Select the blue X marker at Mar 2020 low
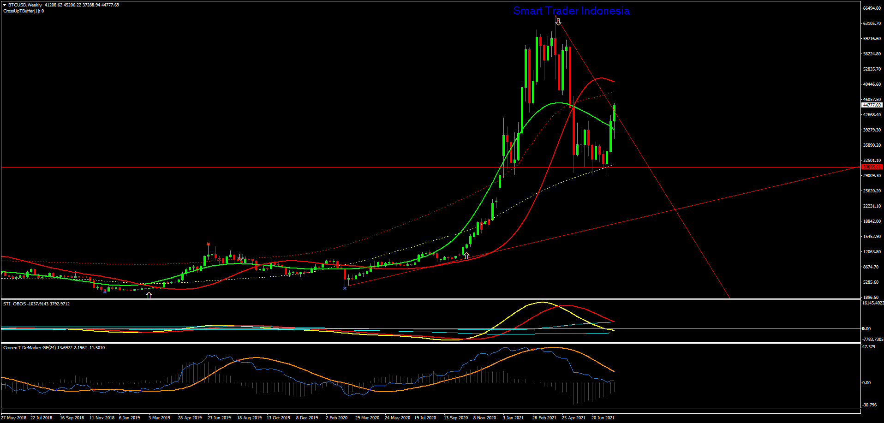 (345, 288)
